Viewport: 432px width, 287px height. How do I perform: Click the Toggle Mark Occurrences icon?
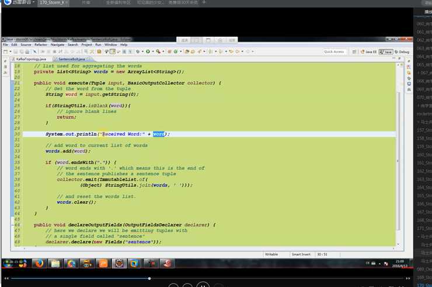113,51
